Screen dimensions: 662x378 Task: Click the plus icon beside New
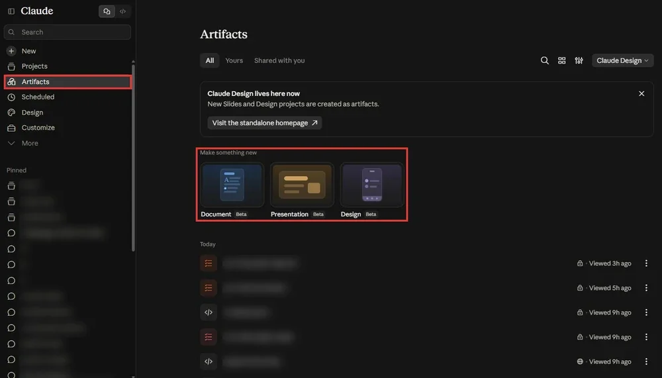coord(11,51)
